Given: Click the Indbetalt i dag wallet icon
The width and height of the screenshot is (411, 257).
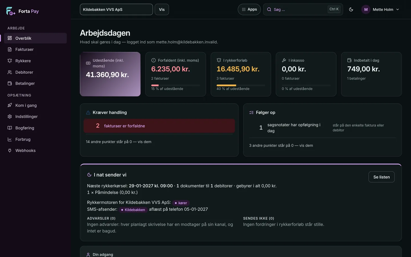Looking at the screenshot, I should [349, 60].
